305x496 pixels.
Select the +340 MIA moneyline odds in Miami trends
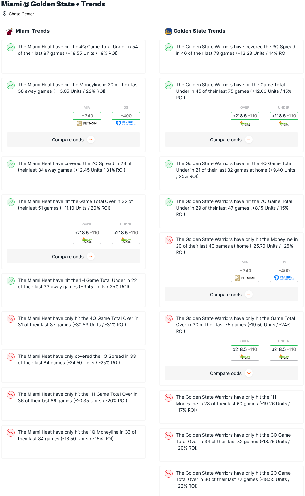click(87, 116)
